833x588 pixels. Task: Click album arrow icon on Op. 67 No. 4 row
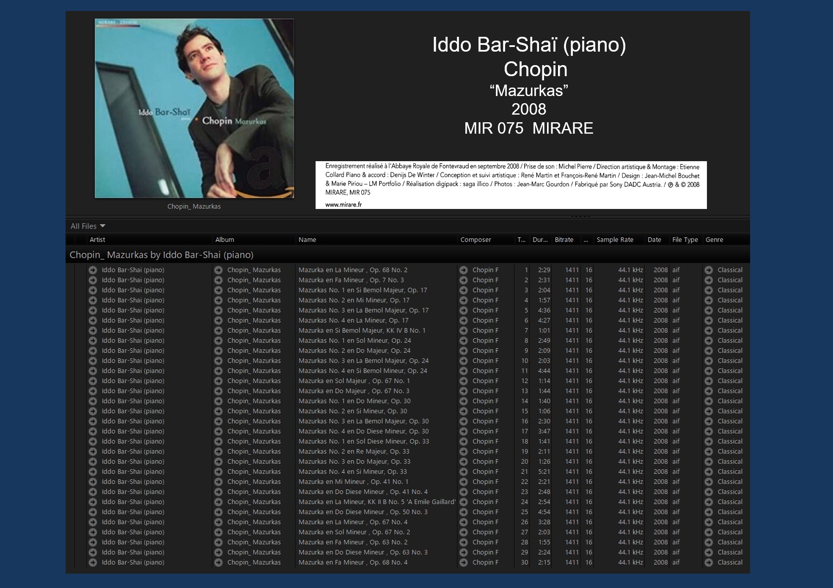coord(218,522)
